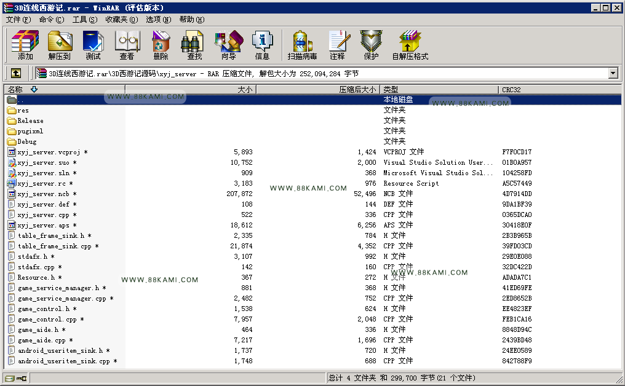The width and height of the screenshot is (625, 386).
Task: Click CRC32 value 842788F9
Action: tap(517, 361)
